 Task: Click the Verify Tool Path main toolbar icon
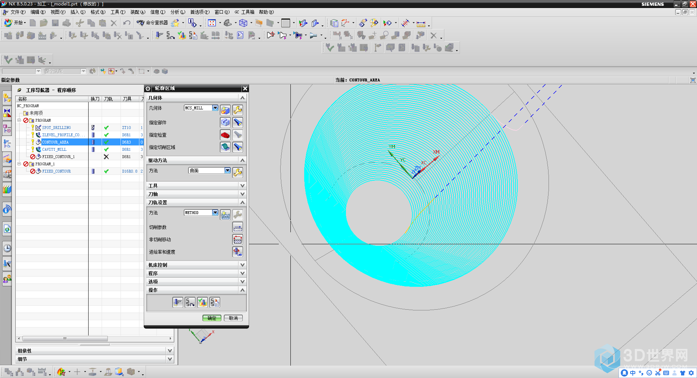click(x=182, y=35)
